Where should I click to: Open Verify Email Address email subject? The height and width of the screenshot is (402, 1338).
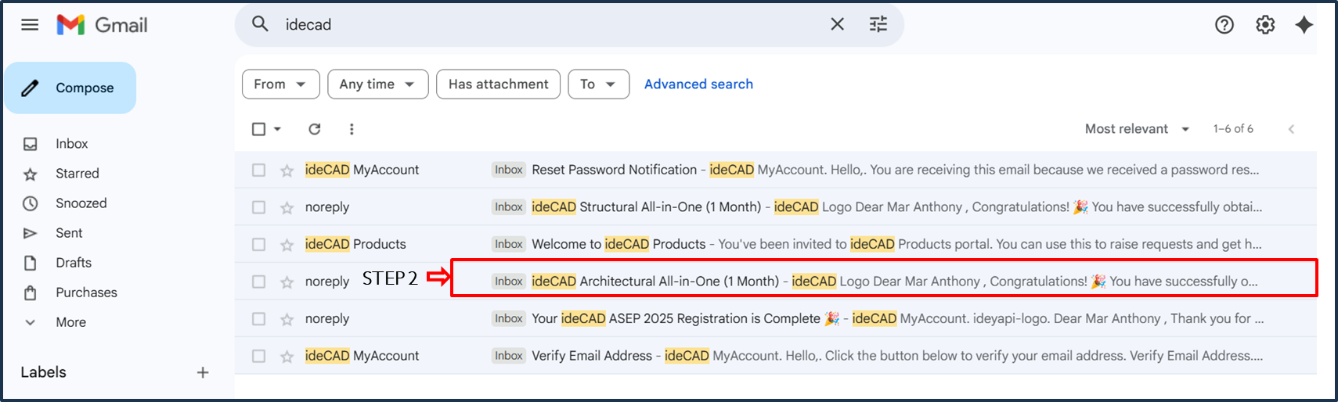pos(592,356)
